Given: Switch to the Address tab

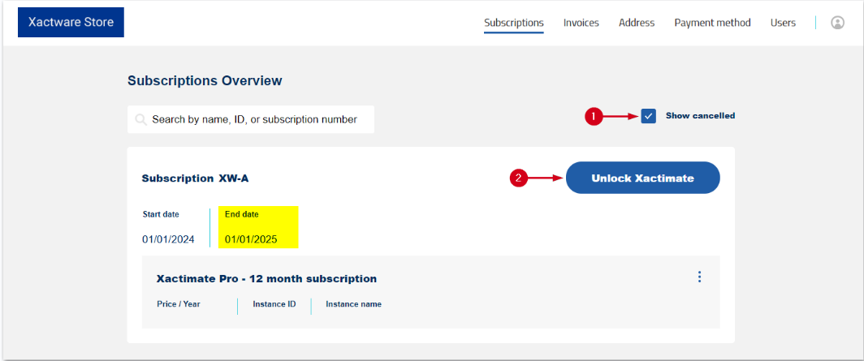Looking at the screenshot, I should click(637, 23).
